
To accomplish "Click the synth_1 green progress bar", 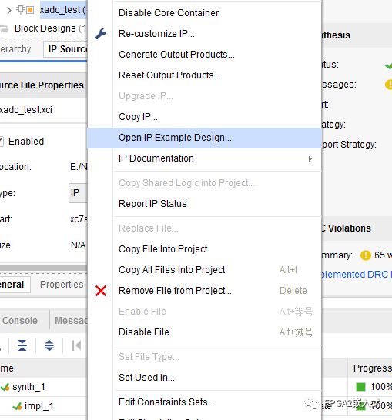I will pos(360,387).
